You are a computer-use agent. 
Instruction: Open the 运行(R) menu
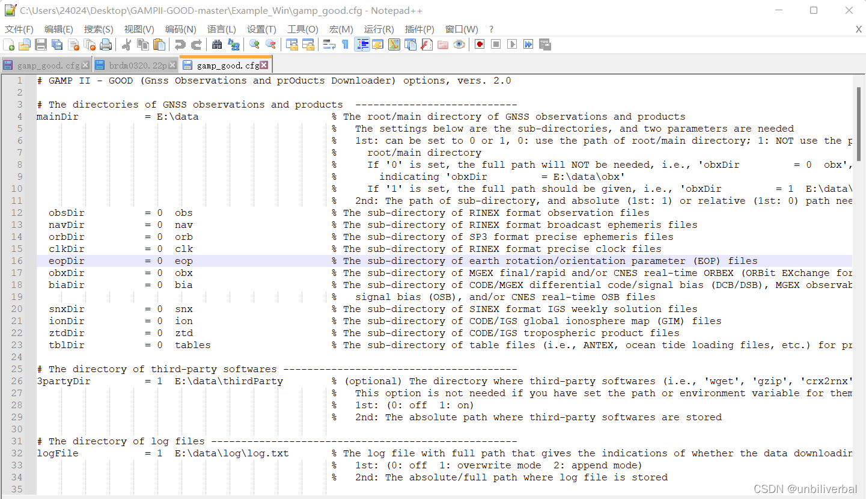click(379, 29)
